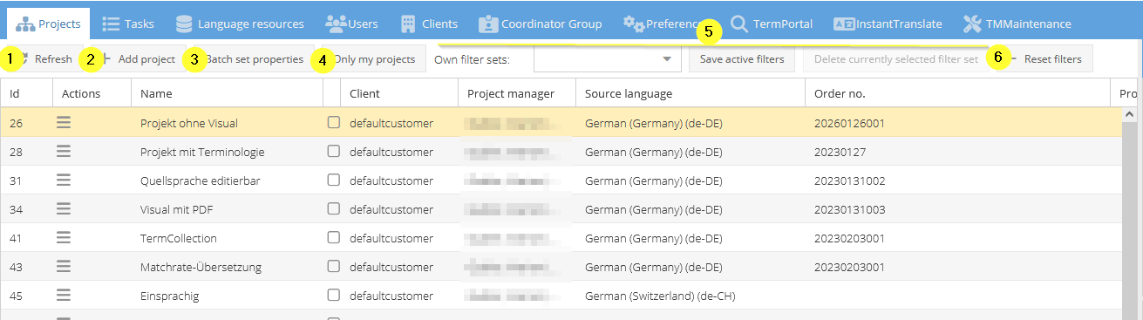The image size is (1143, 320).
Task: Switch to the Projects tab
Action: pos(48,24)
